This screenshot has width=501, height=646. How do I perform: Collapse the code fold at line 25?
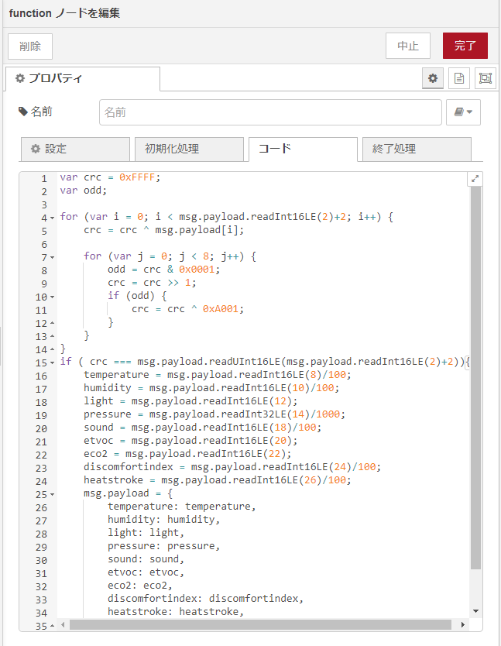tap(53, 494)
